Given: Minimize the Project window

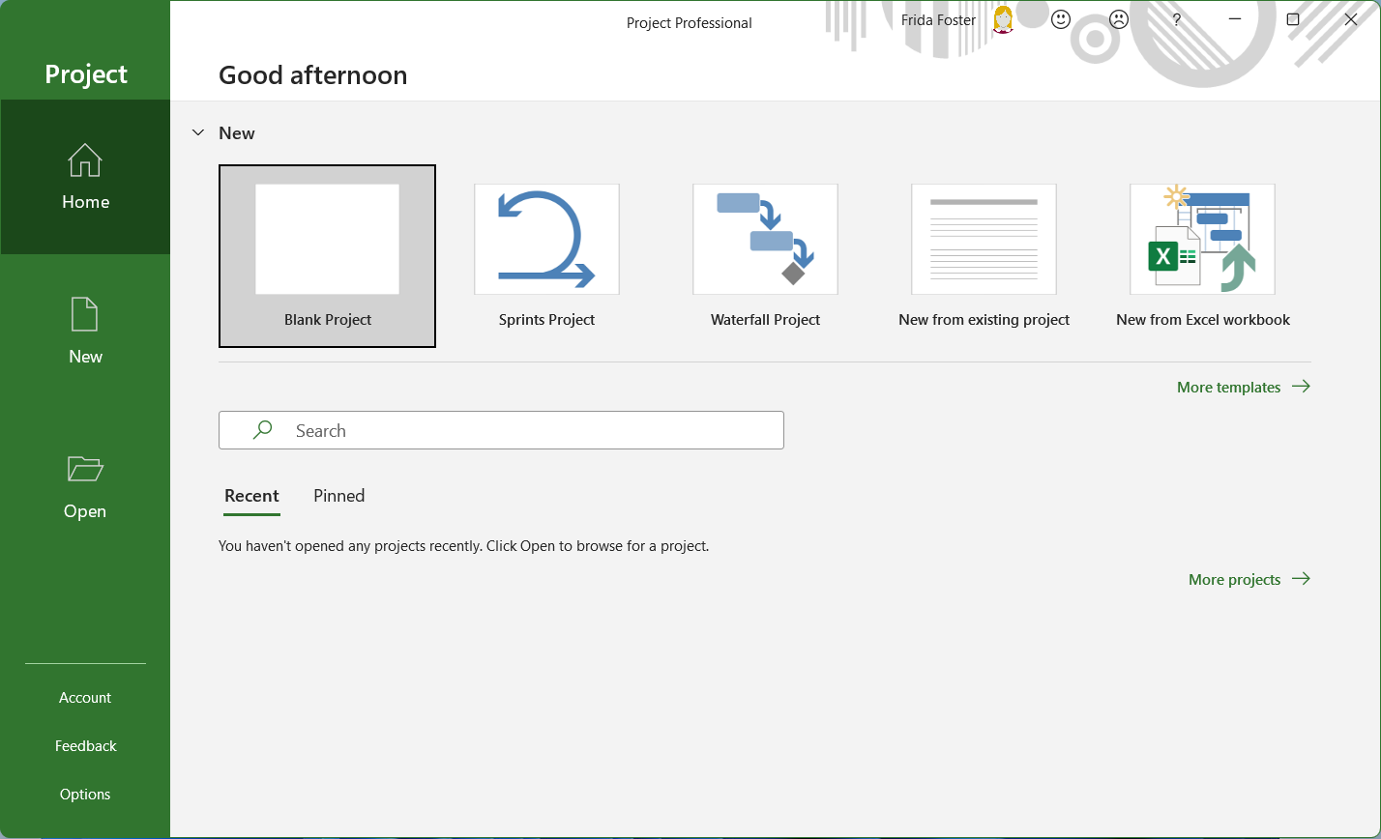Looking at the screenshot, I should (x=1235, y=19).
